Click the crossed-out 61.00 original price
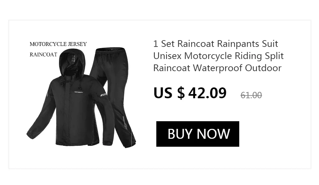319x185 pixels. pyautogui.click(x=251, y=95)
